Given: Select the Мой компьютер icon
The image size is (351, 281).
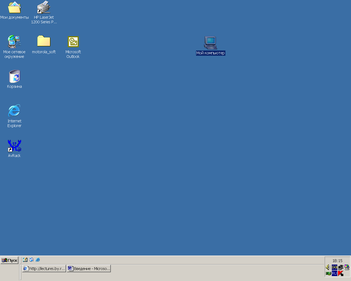Looking at the screenshot, I should pos(211,43).
